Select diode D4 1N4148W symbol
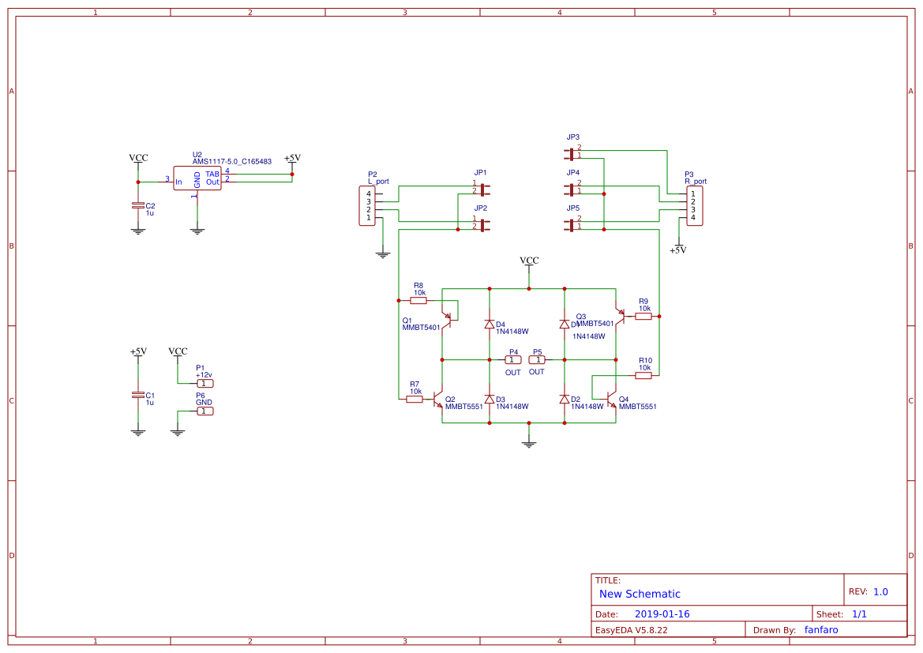The width and height of the screenshot is (923, 653). pyautogui.click(x=490, y=324)
